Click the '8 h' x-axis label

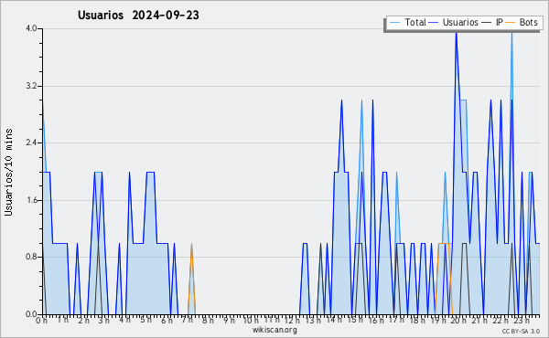coord(208,320)
